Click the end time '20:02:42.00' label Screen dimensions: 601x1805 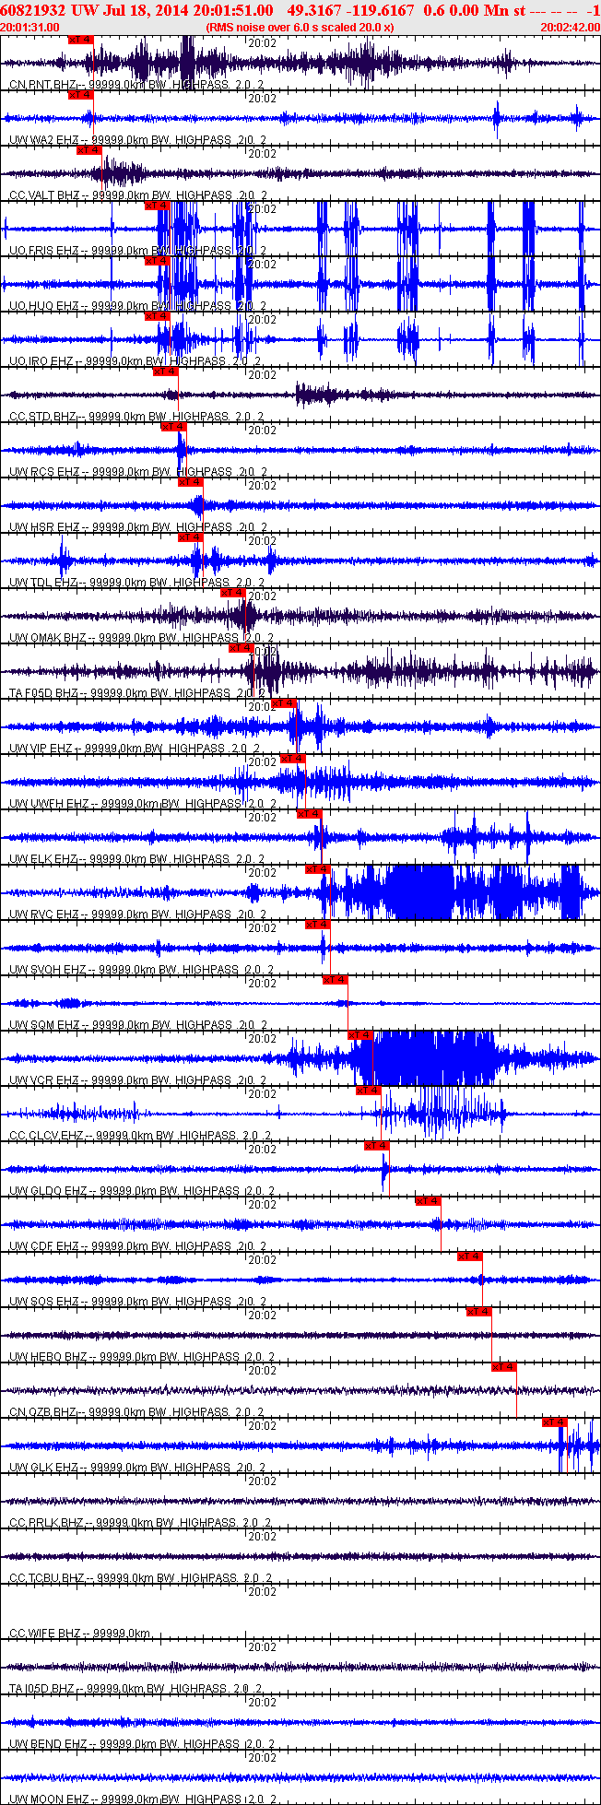coord(571,28)
